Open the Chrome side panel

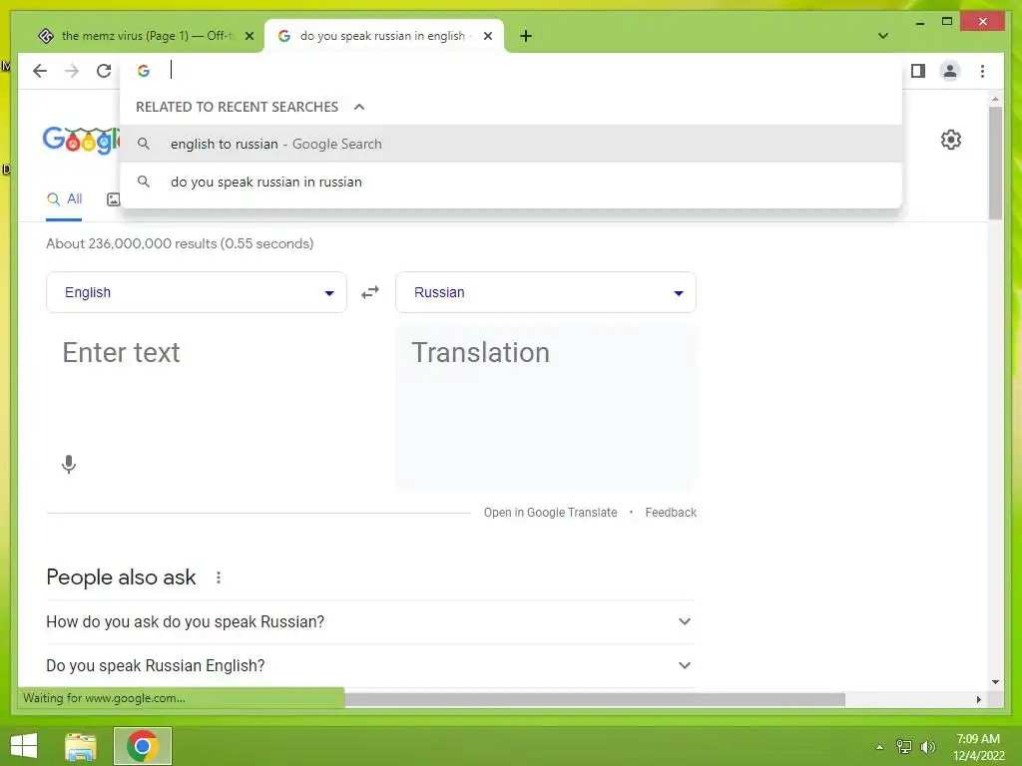click(918, 71)
